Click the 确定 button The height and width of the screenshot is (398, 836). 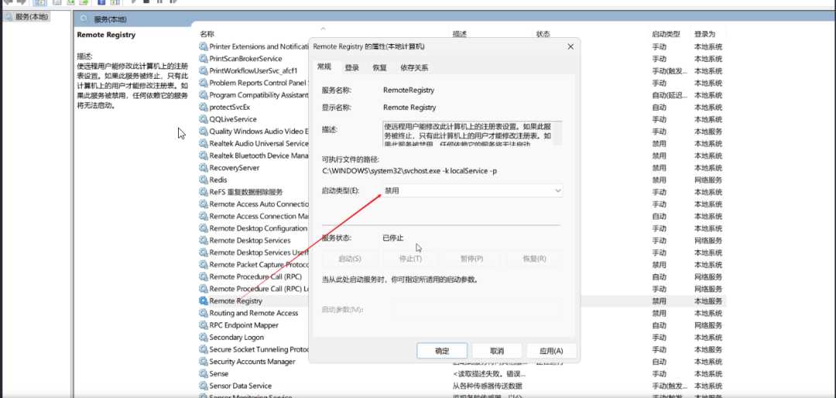point(442,351)
